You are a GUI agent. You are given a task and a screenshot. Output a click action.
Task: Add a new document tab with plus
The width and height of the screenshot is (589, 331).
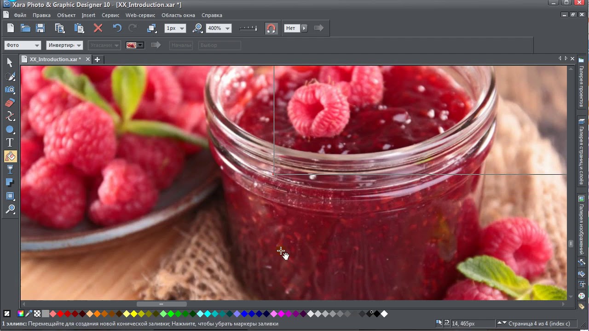(x=97, y=59)
